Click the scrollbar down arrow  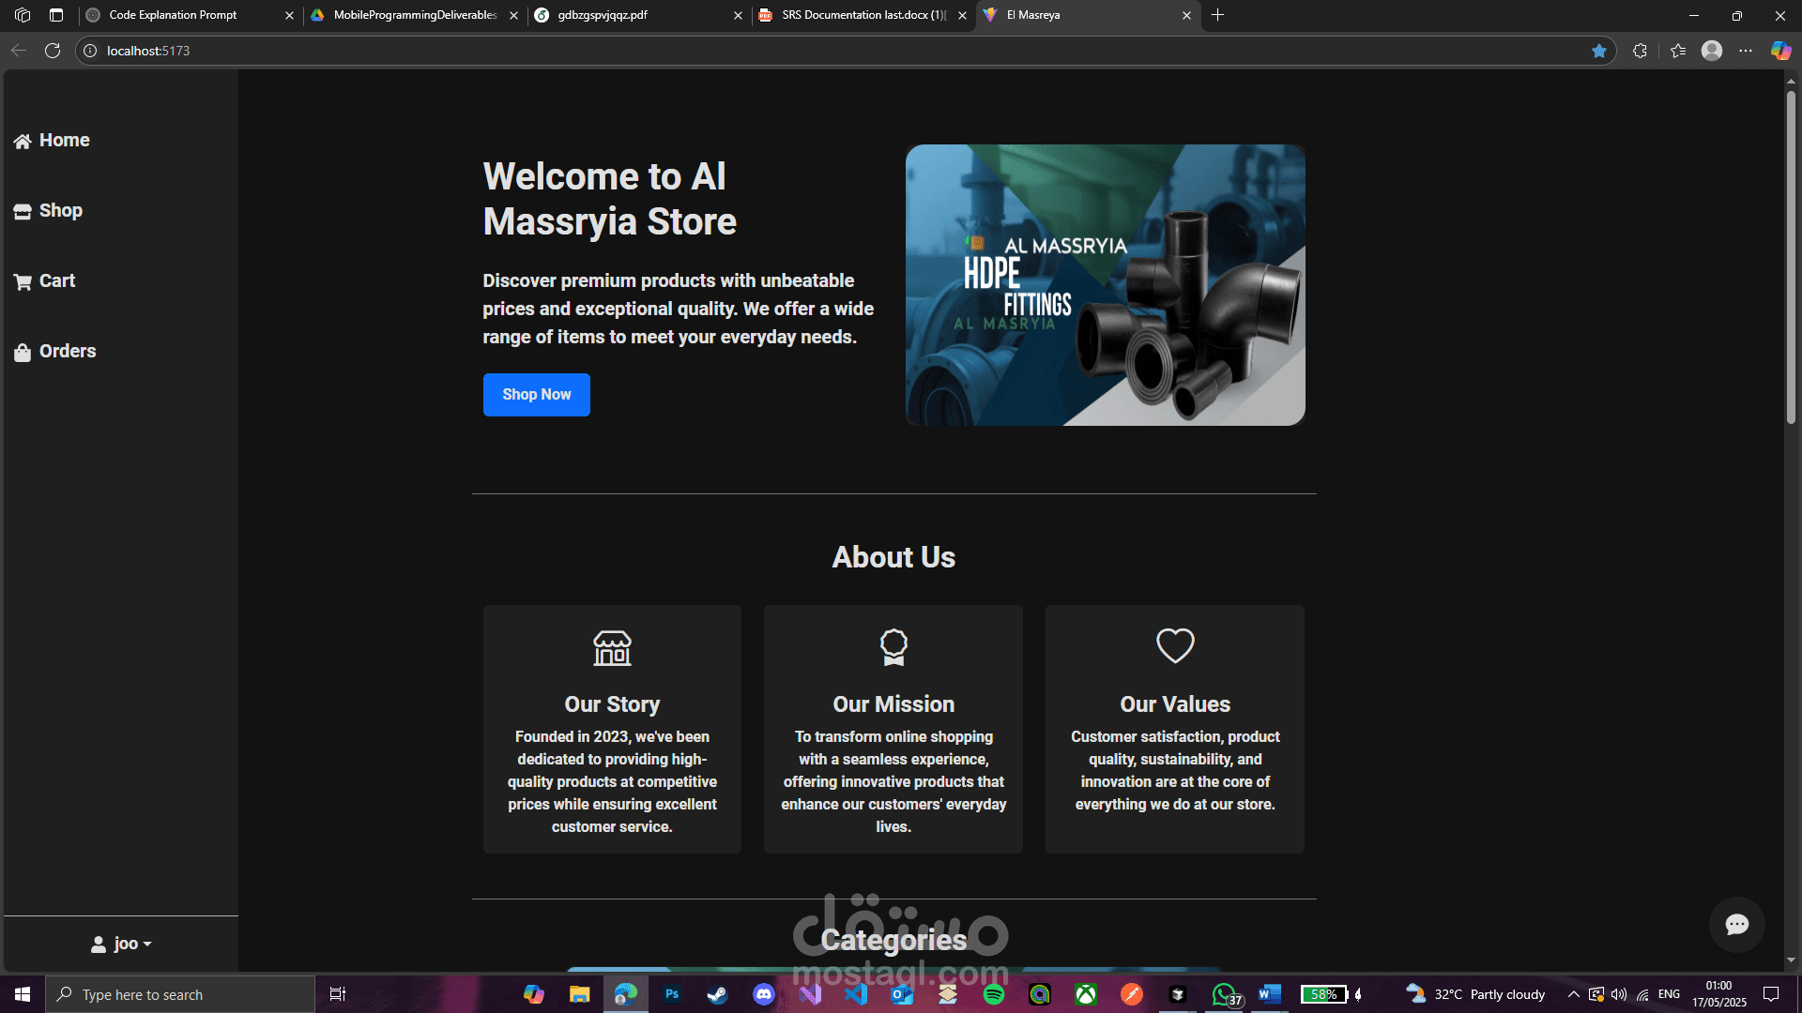click(x=1791, y=960)
